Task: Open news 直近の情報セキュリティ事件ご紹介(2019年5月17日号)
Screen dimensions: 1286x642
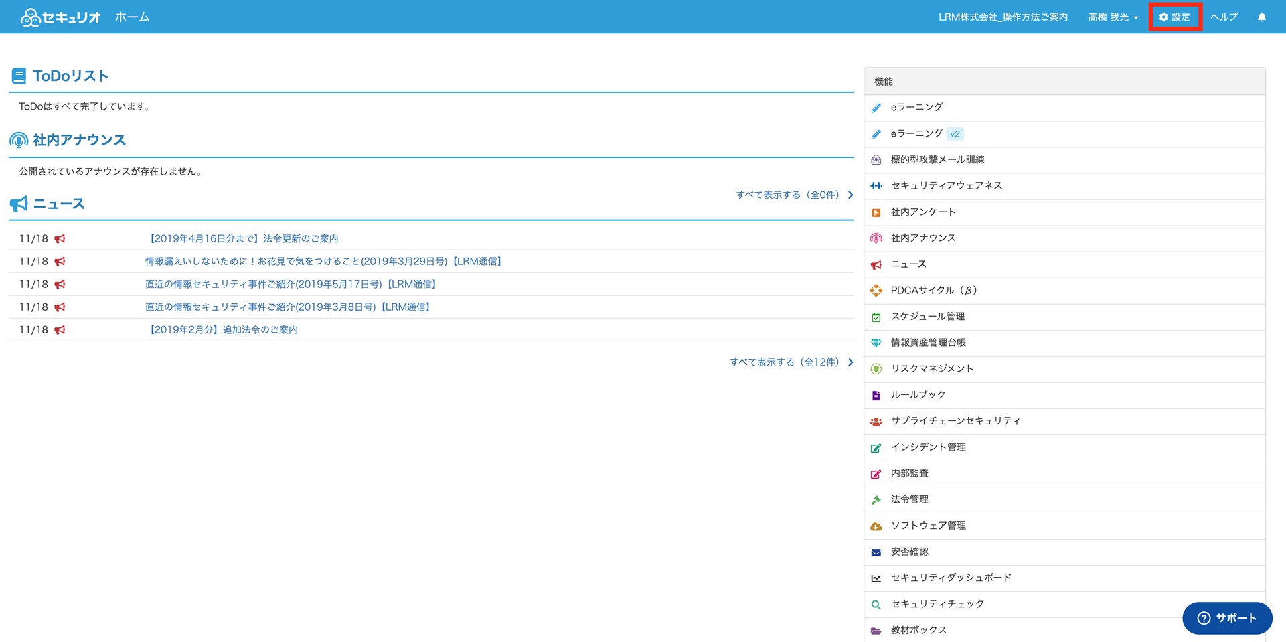Action: point(292,285)
